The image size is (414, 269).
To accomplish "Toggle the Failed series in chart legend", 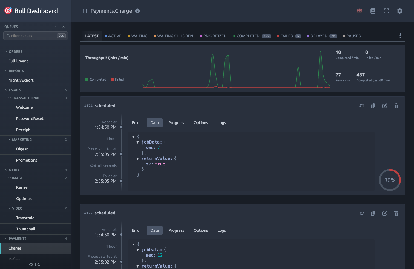I will pos(117,79).
